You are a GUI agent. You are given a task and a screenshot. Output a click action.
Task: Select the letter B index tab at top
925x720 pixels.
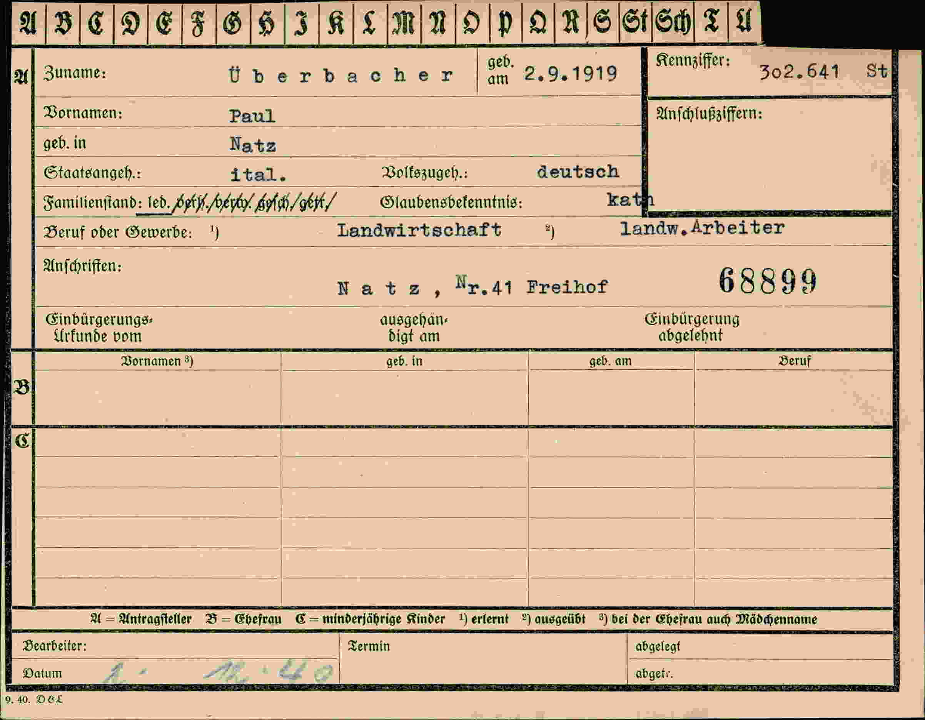[63, 23]
